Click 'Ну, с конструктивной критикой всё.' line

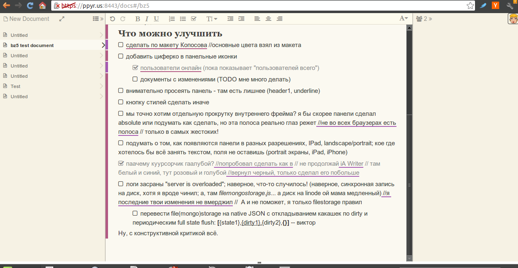point(168,233)
